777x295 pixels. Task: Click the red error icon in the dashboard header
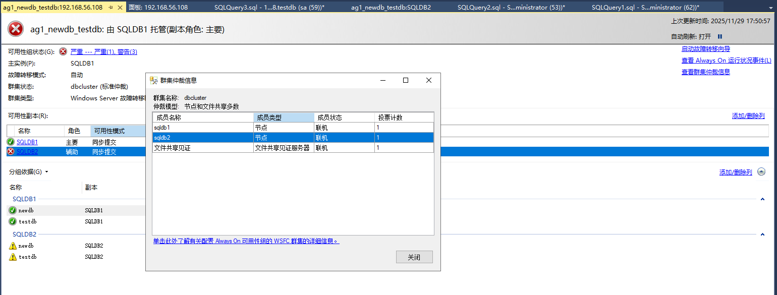[x=16, y=29]
